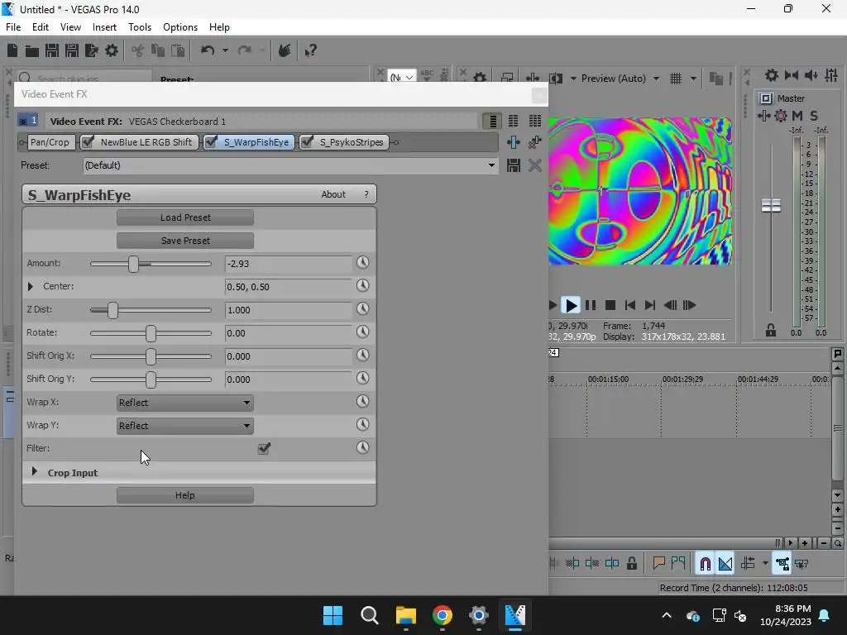
Task: Select the Pan/Crop button in the FX chain
Action: (50, 142)
